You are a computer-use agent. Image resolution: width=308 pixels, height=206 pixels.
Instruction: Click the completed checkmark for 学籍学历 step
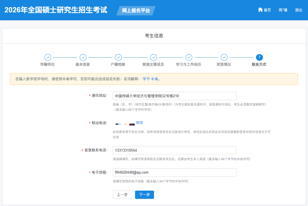pyautogui.click(x=48, y=58)
